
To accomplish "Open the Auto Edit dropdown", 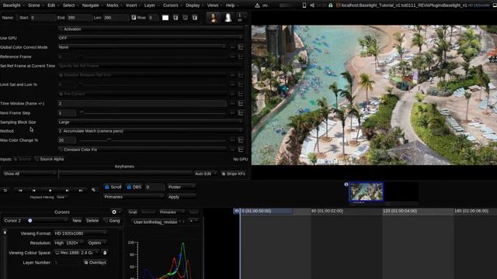I will point(205,174).
